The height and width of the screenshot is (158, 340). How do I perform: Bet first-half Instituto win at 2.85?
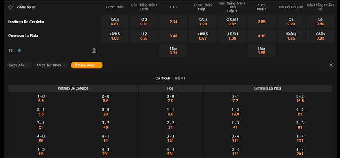coord(262,22)
